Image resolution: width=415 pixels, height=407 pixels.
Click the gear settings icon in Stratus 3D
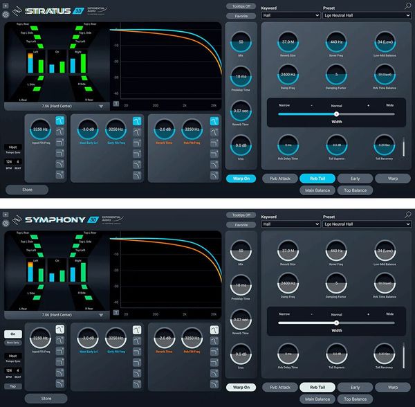tap(6, 15)
